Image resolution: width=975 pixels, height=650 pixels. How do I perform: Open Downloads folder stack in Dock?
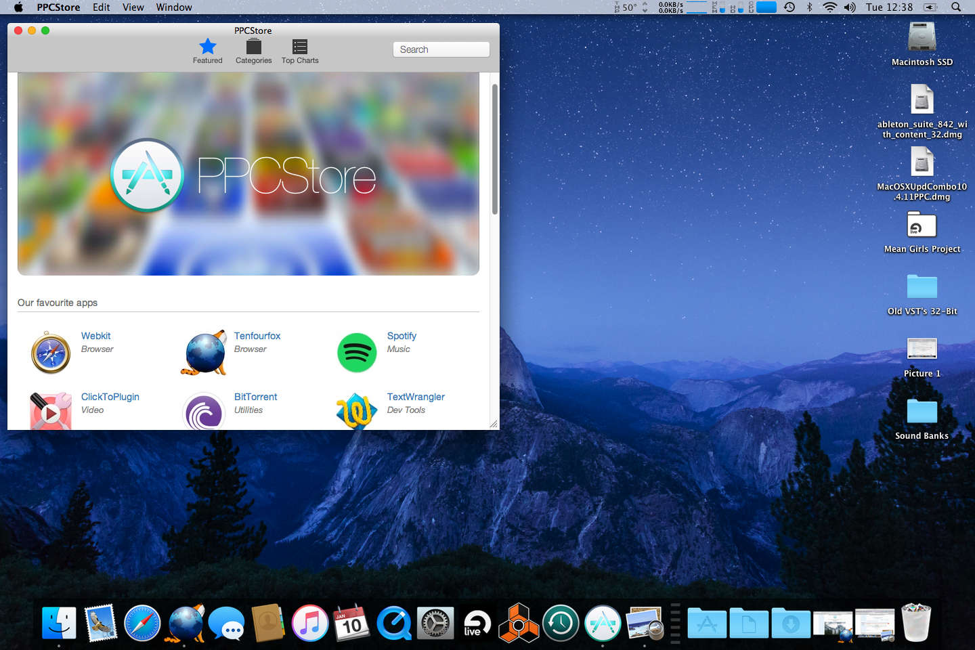coord(791,624)
